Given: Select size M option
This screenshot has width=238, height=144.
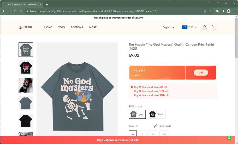Looking at the screenshot, I should coord(133,134).
